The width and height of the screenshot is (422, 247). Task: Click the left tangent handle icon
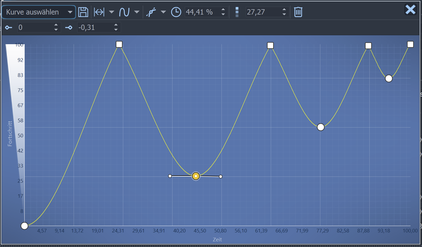9,27
